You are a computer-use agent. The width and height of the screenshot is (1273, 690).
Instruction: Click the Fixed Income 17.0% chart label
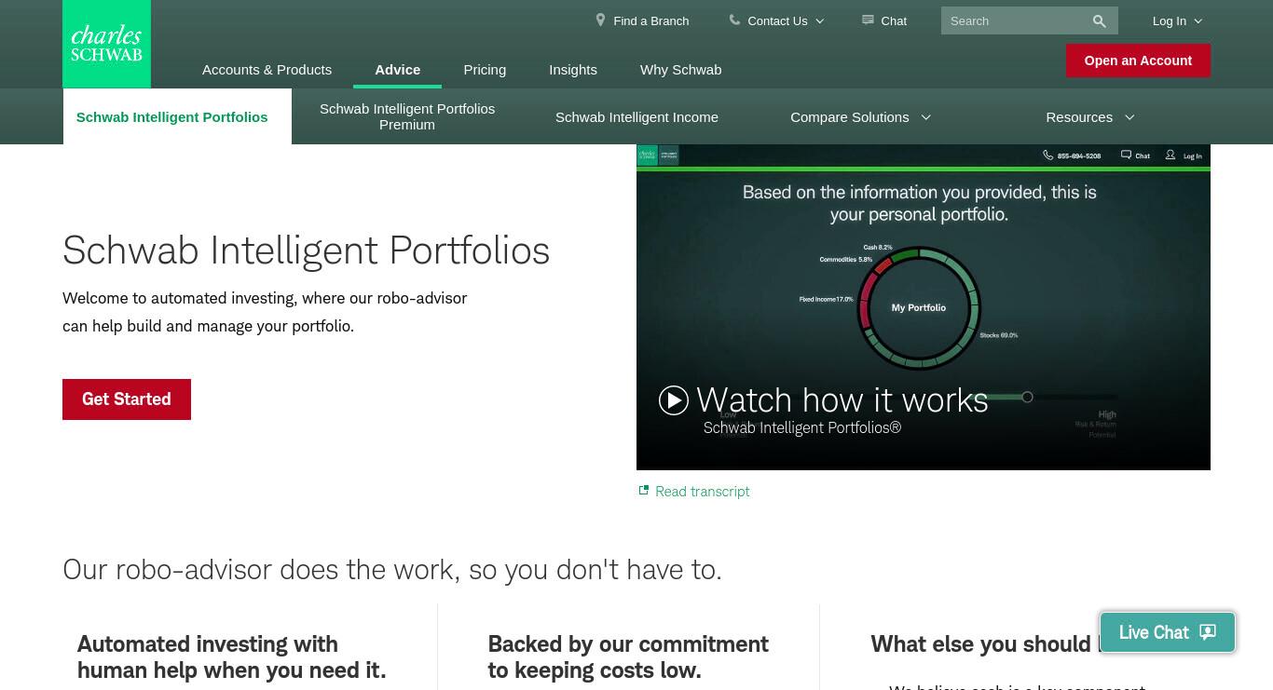(x=826, y=300)
